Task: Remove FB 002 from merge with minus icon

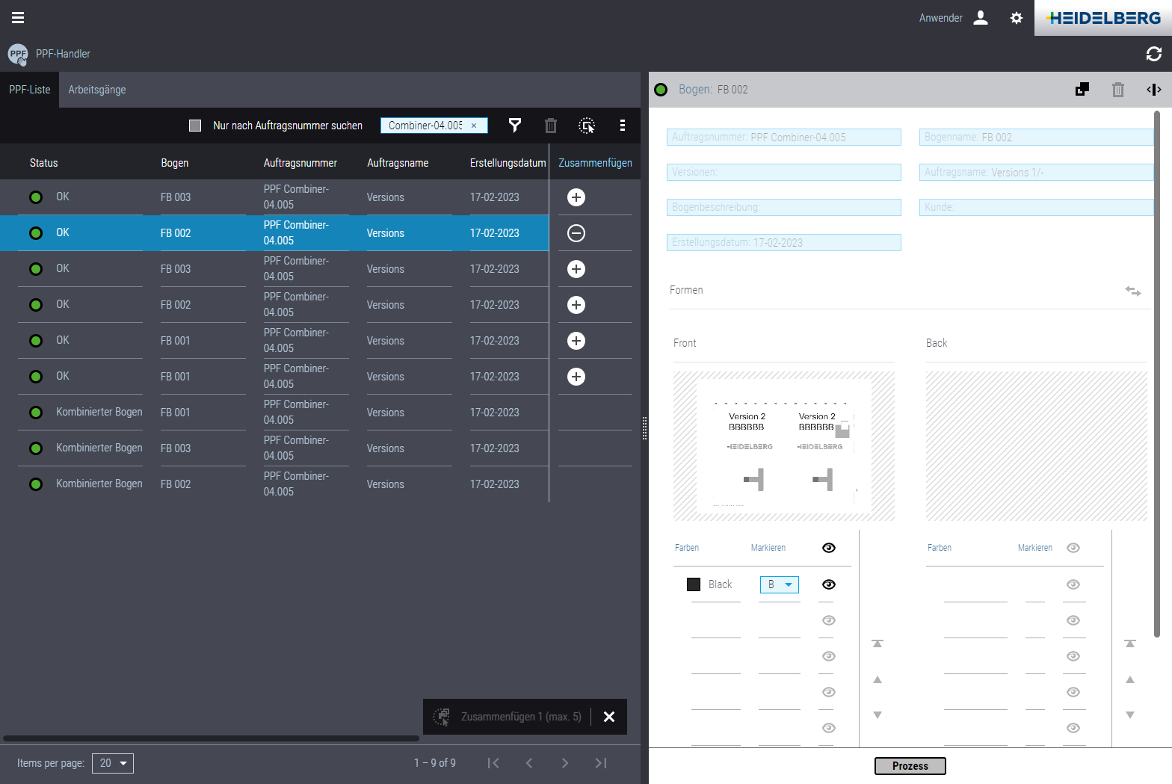Action: coord(576,233)
